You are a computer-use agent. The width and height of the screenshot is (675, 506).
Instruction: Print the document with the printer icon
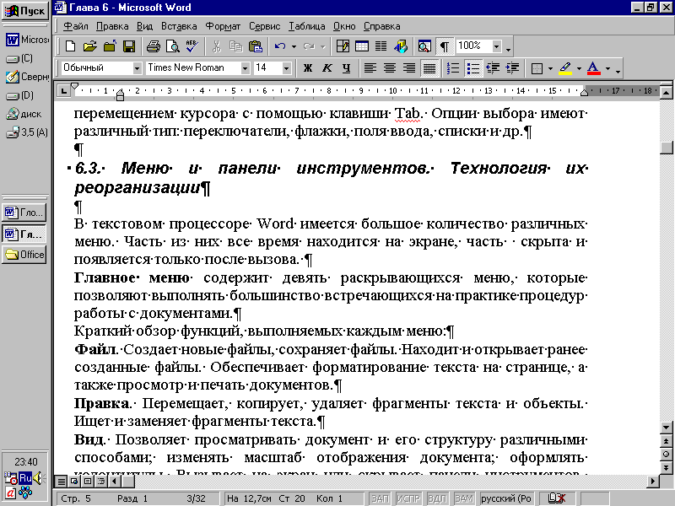153,46
